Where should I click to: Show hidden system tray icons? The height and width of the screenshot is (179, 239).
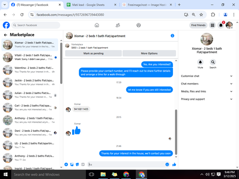(202, 174)
